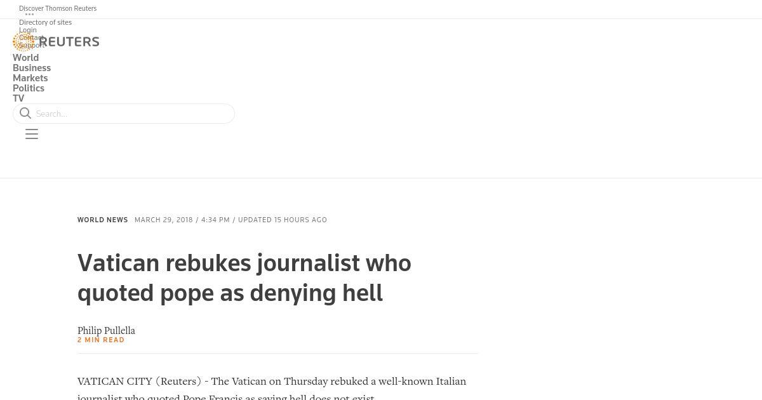Open the Business navigation section
Screen dimensions: 762x400
pos(32,68)
